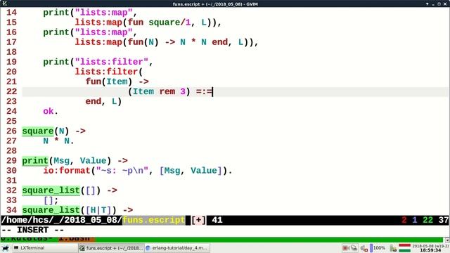Click the "~s: ~p\n" format string
Screen dimensions: 450x253
tap(122, 171)
